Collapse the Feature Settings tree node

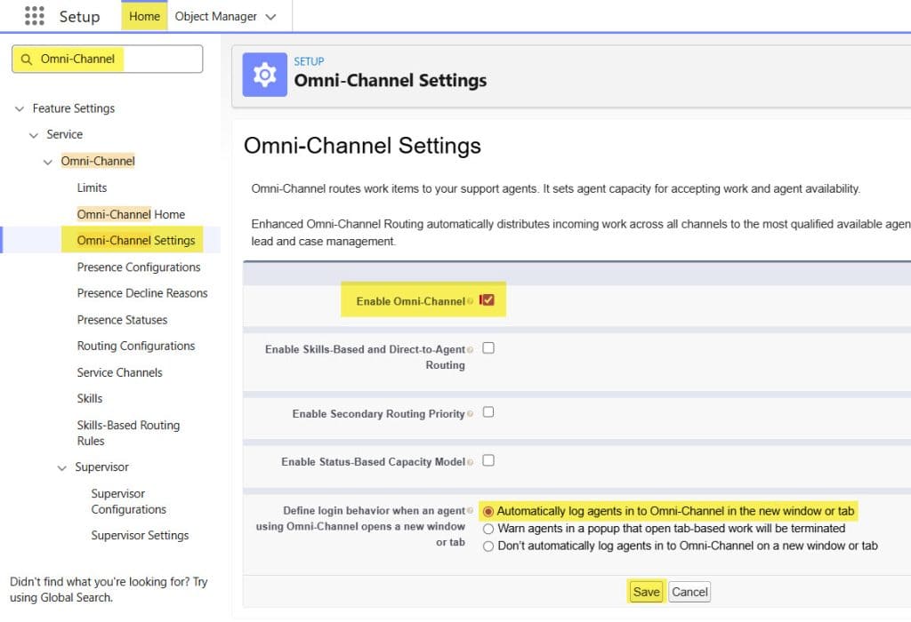click(20, 108)
